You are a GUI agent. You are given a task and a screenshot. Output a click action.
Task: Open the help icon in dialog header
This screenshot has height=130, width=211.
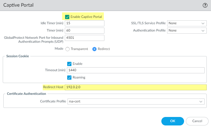pyautogui.click(x=205, y=5)
